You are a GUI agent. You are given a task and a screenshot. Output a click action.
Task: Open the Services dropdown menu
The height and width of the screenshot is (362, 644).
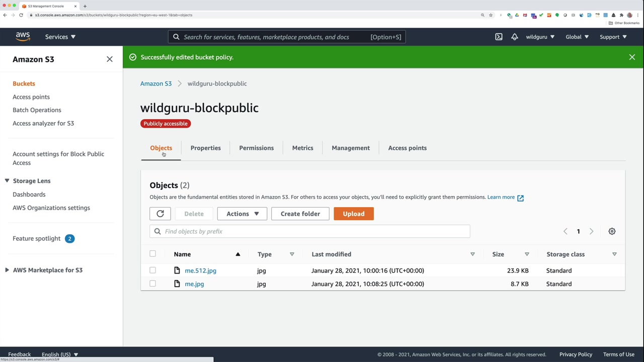(x=60, y=37)
